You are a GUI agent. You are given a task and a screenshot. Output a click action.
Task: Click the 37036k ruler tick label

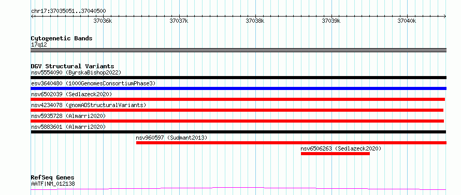[103, 21]
